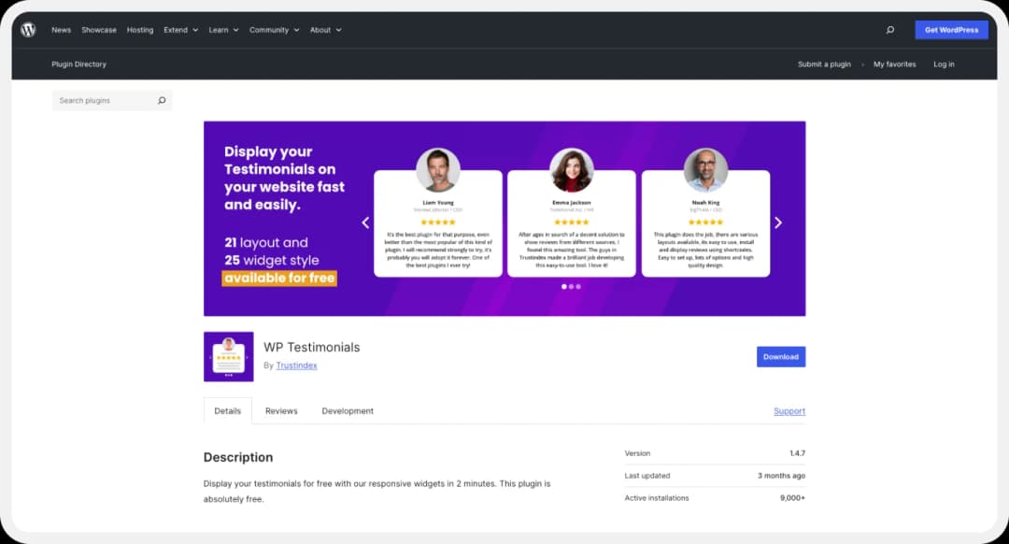The height and width of the screenshot is (544, 1009).
Task: Click the magnifier in the plugin search box
Action: click(162, 100)
